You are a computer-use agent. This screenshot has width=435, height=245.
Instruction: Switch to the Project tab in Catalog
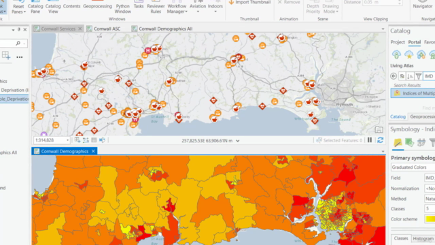click(398, 42)
